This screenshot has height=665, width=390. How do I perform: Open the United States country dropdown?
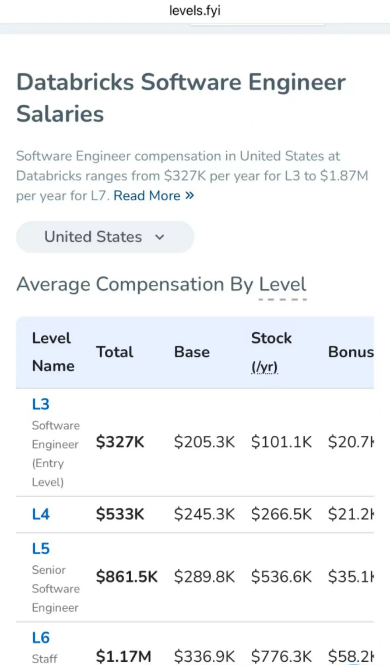click(x=105, y=237)
